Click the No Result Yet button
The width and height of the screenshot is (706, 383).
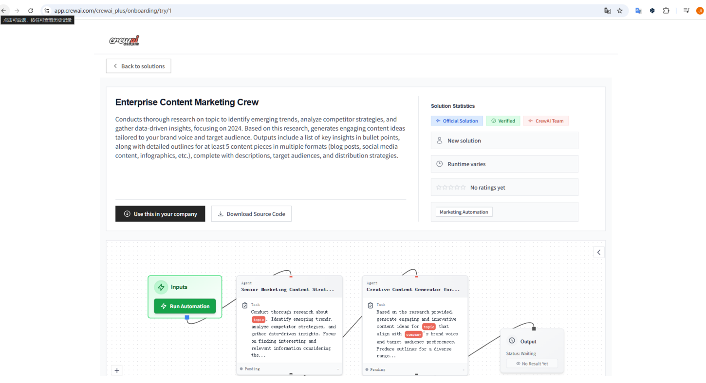click(532, 364)
